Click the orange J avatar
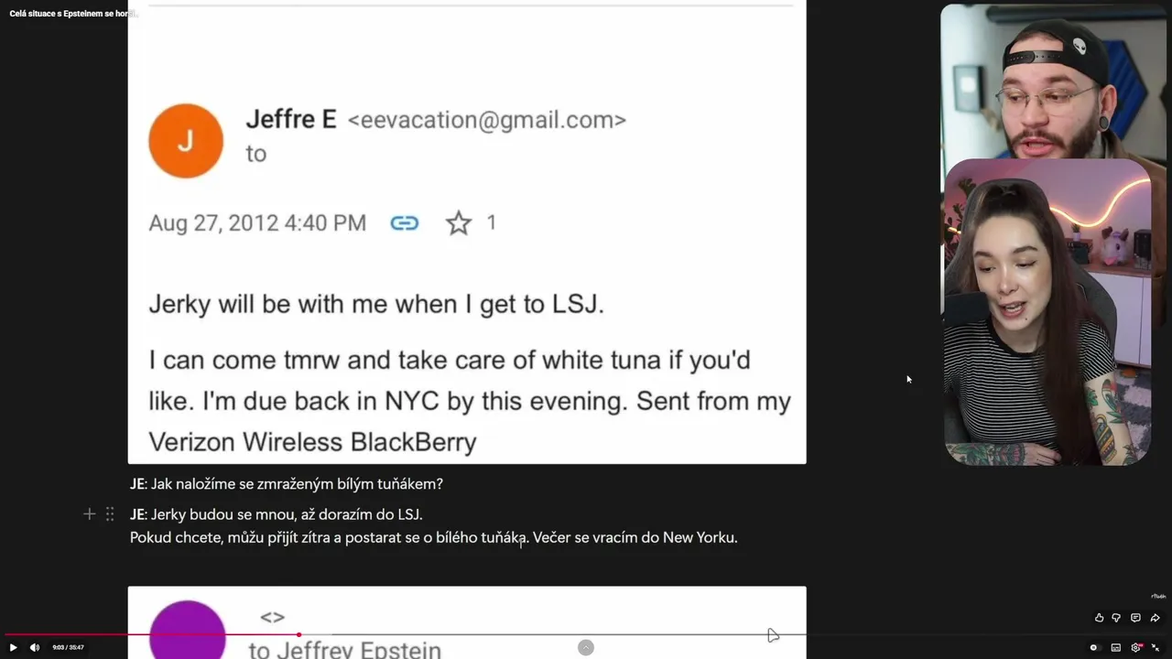This screenshot has height=659, width=1172. pyautogui.click(x=186, y=140)
